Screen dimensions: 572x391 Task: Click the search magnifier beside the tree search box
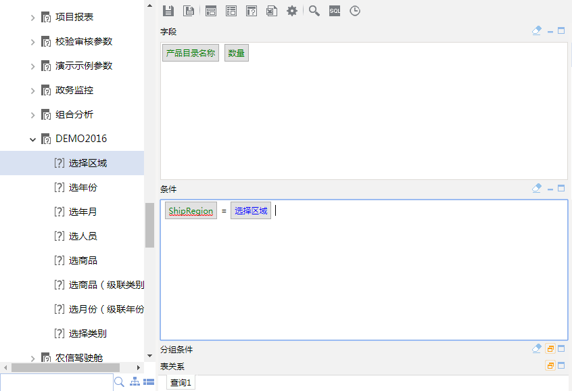tap(119, 382)
